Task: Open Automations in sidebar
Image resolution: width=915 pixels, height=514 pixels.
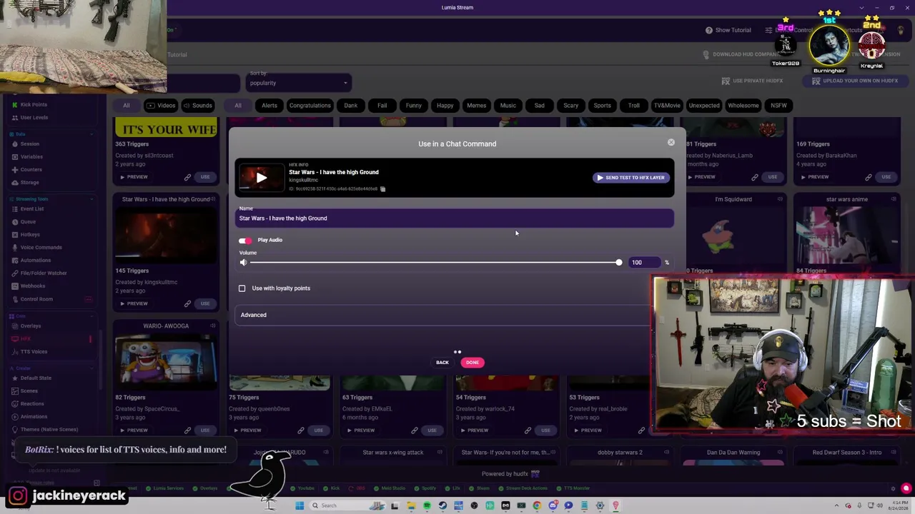Action: click(x=36, y=261)
